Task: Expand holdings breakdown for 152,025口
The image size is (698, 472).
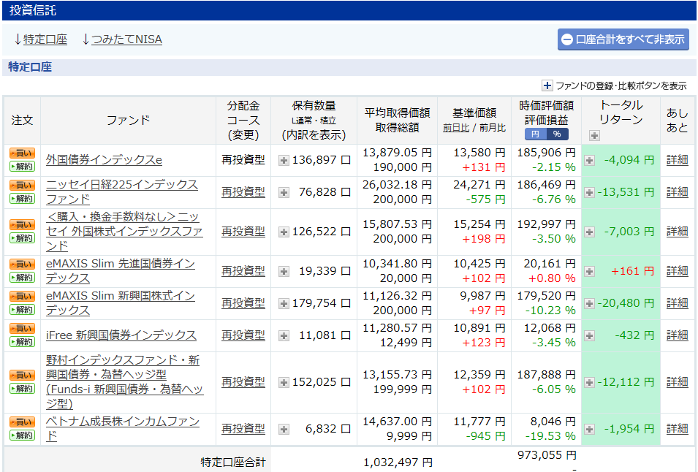Action: tap(284, 383)
